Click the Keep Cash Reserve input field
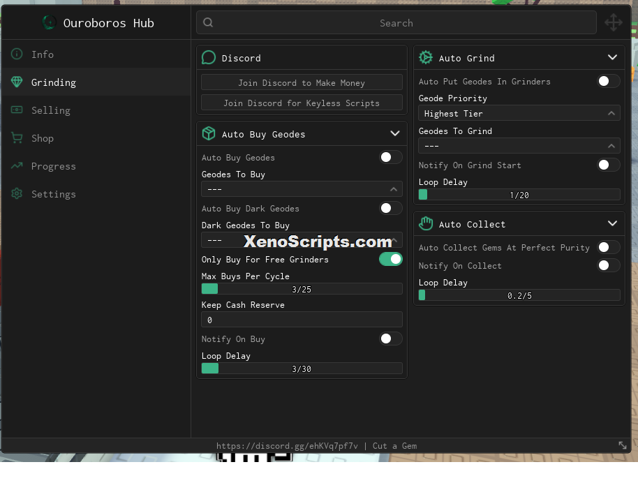This screenshot has width=638, height=483. [x=302, y=320]
